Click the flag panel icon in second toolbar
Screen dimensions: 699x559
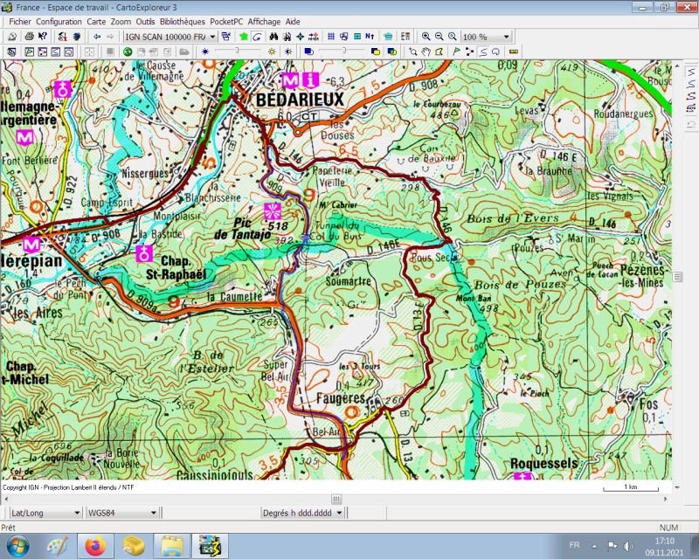point(29,52)
